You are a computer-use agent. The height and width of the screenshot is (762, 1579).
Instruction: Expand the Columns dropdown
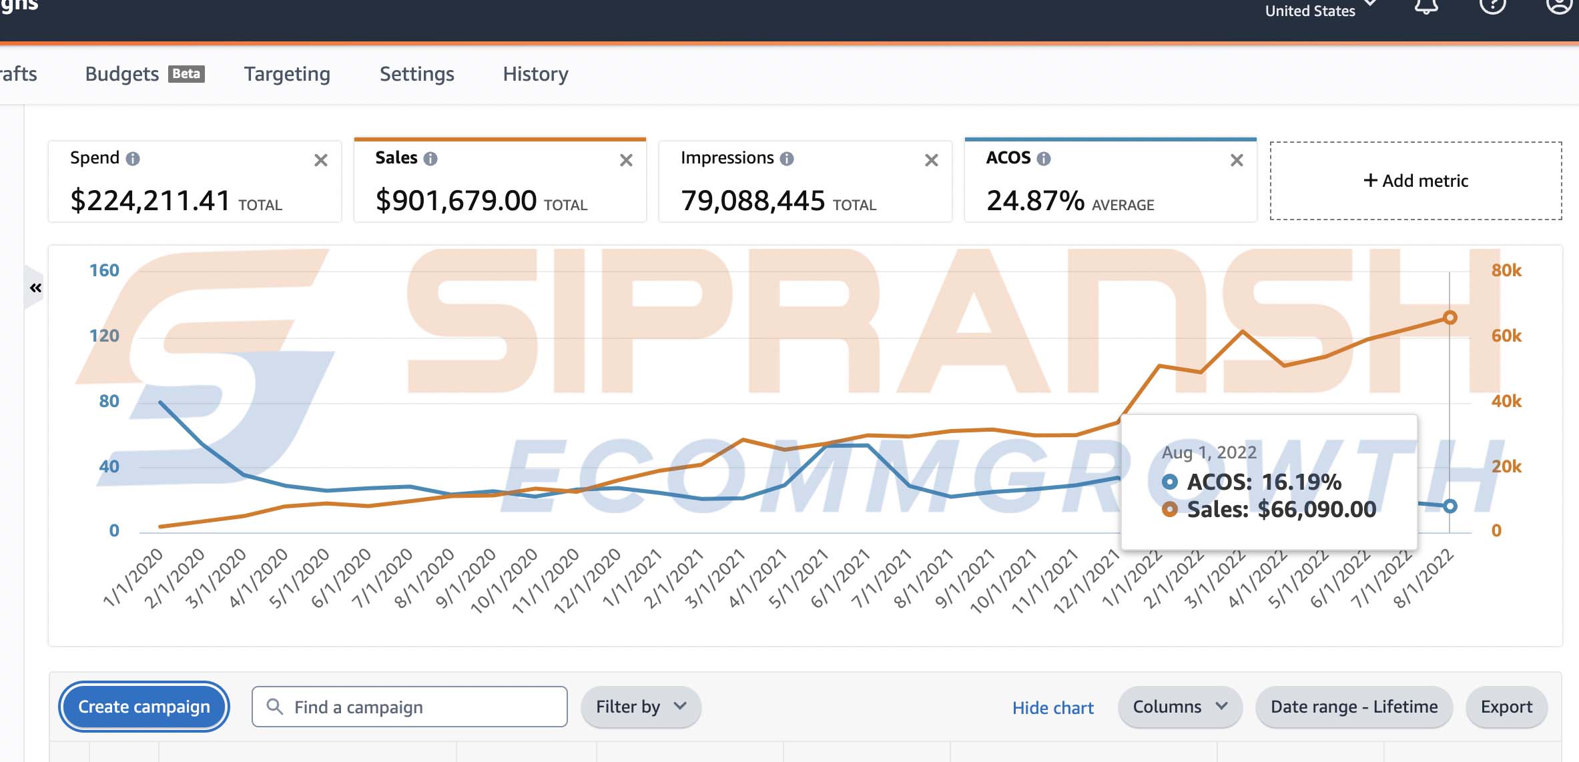(1179, 707)
